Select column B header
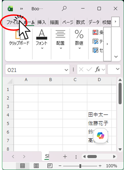This screenshot has height=170, width=124. point(50,80)
